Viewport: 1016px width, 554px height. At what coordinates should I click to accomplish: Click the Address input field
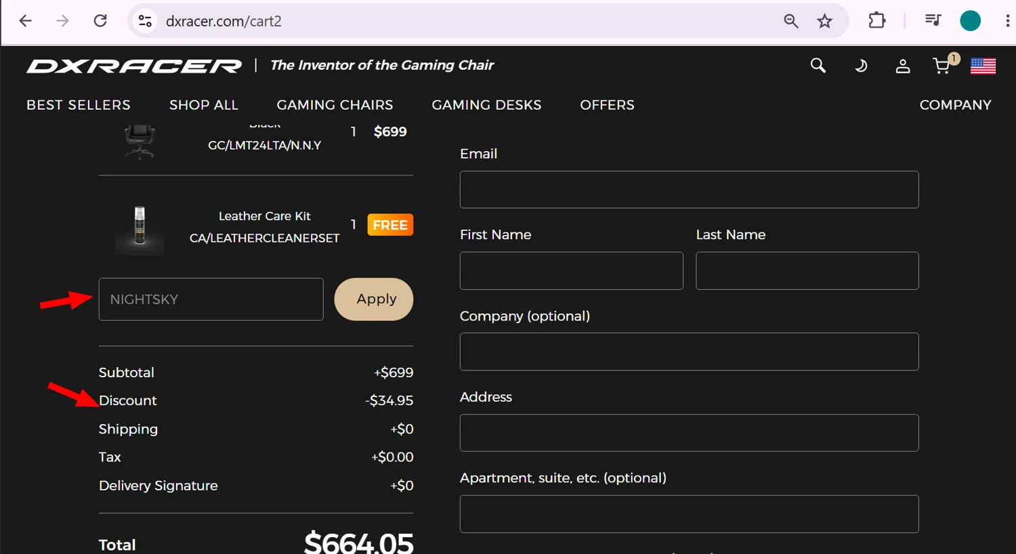coord(689,433)
